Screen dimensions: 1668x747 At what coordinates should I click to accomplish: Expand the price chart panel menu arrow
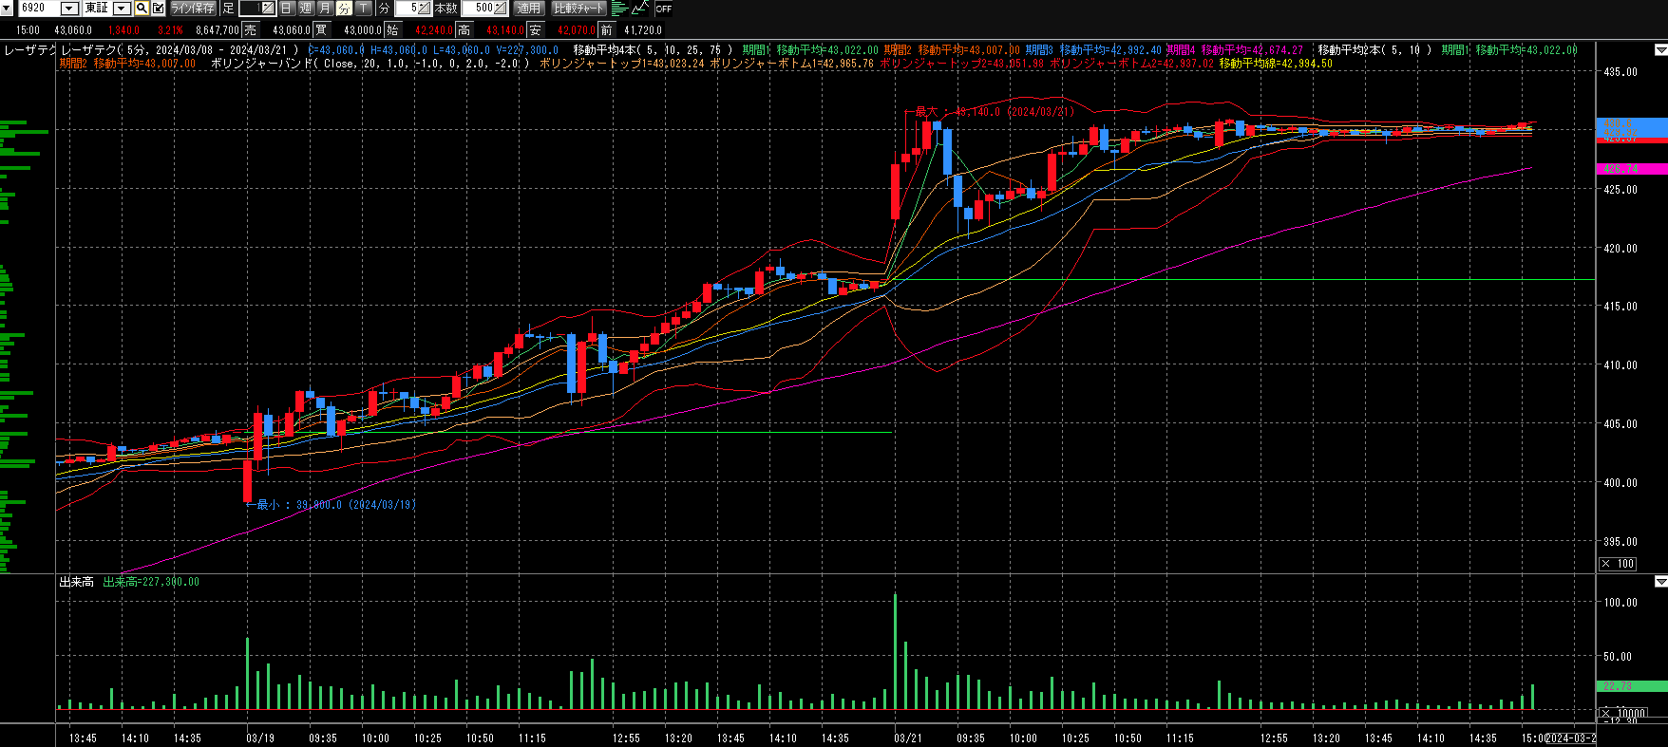[x=1660, y=49]
